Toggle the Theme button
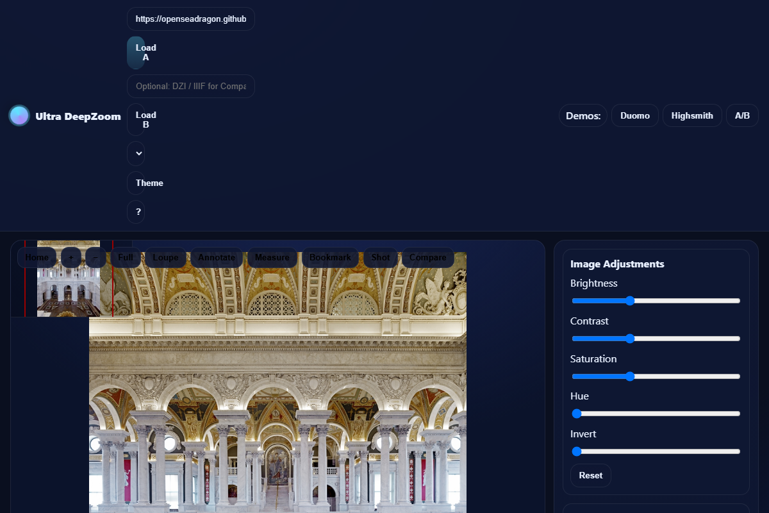 pos(136,183)
